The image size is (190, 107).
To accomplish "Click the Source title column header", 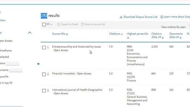I will coord(58,34).
